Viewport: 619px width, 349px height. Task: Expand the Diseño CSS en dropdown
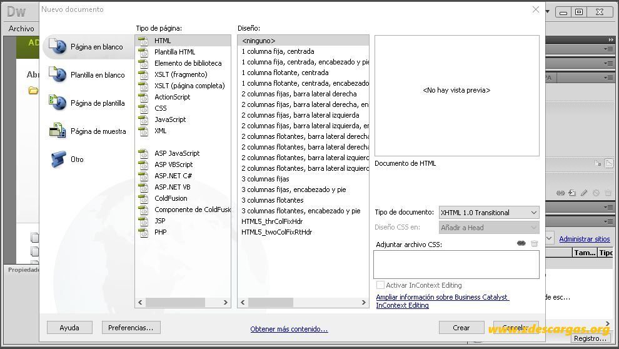489,228
